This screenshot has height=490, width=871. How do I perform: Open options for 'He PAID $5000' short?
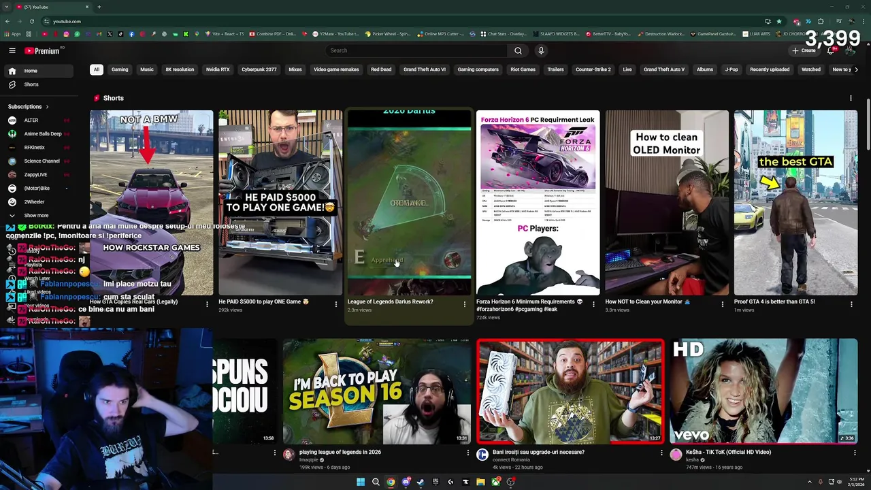click(335, 304)
